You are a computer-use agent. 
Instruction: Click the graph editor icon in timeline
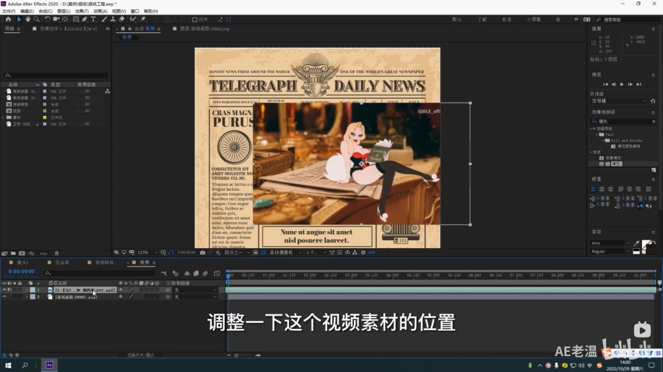[x=217, y=273]
